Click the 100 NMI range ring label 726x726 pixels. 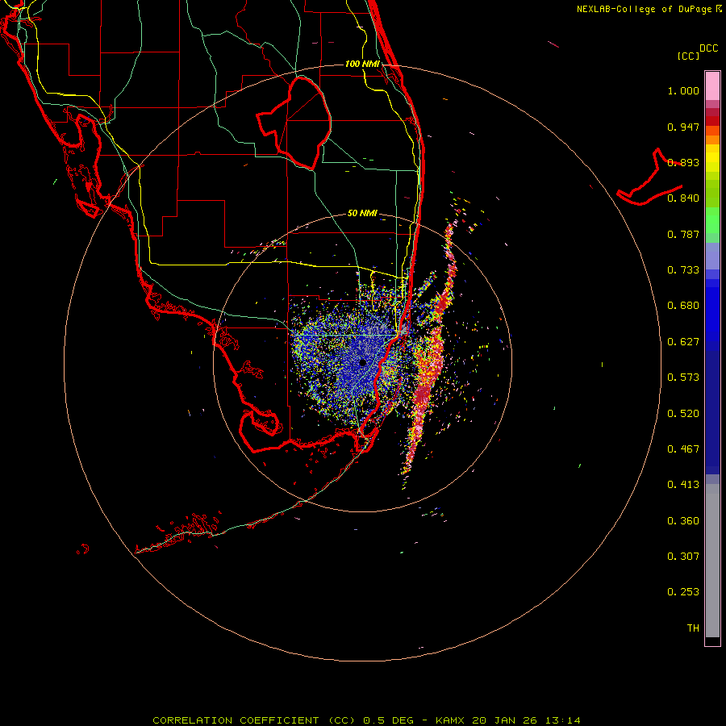coord(362,64)
